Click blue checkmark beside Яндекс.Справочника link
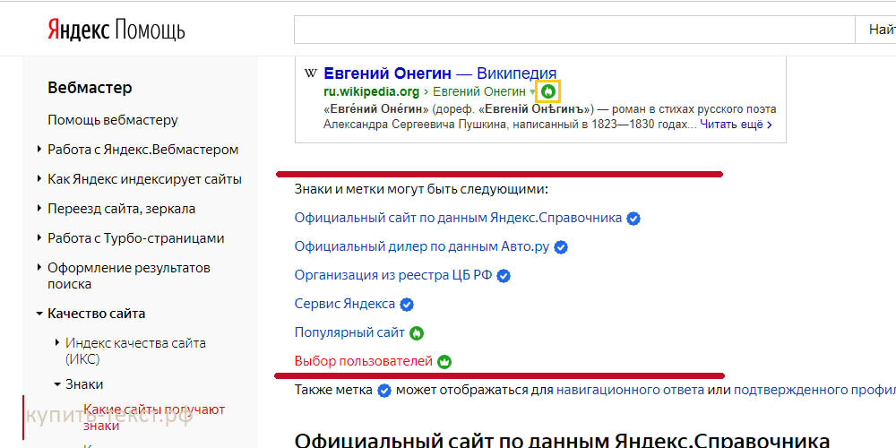The width and height of the screenshot is (896, 448). tap(633, 219)
